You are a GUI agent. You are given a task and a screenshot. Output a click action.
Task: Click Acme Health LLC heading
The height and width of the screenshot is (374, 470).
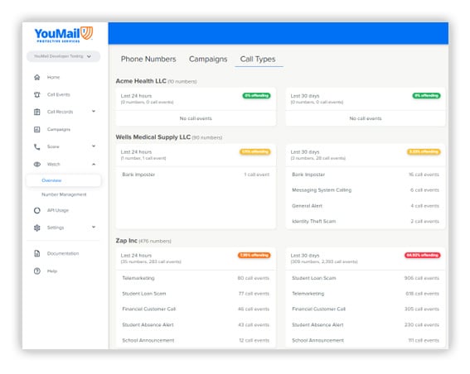coord(141,81)
